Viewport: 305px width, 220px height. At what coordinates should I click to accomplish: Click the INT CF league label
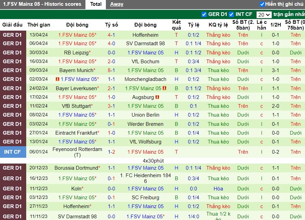pyautogui.click(x=12, y=152)
